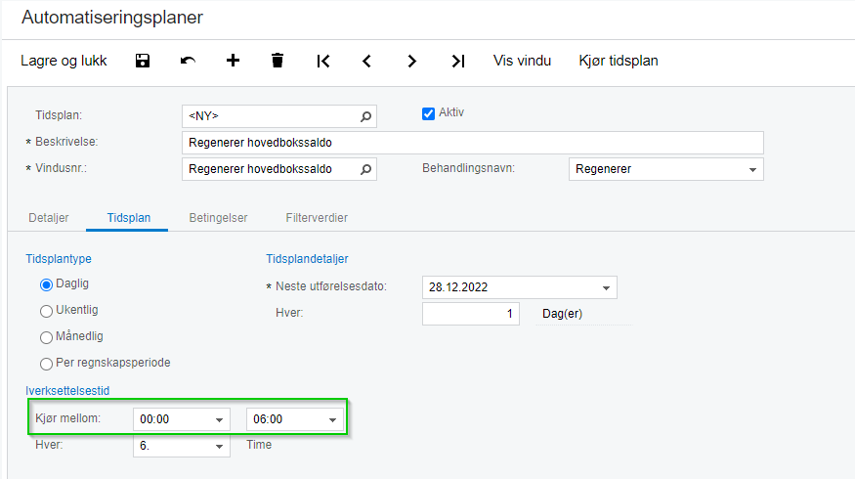855x479 pixels.
Task: Click Lagre og lukk button
Action: tap(64, 61)
